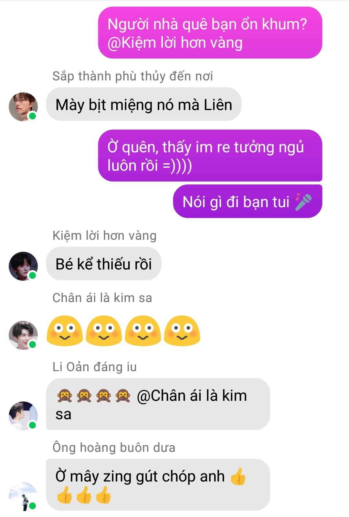The width and height of the screenshot is (349, 517).
Task: Tap the 'Nói gì đi bạn tui' bubble
Action: click(248, 202)
